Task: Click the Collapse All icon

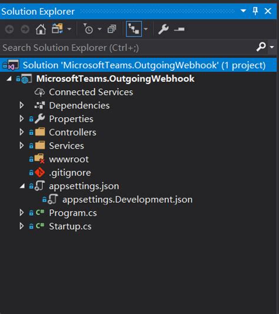Action: [x=112, y=29]
